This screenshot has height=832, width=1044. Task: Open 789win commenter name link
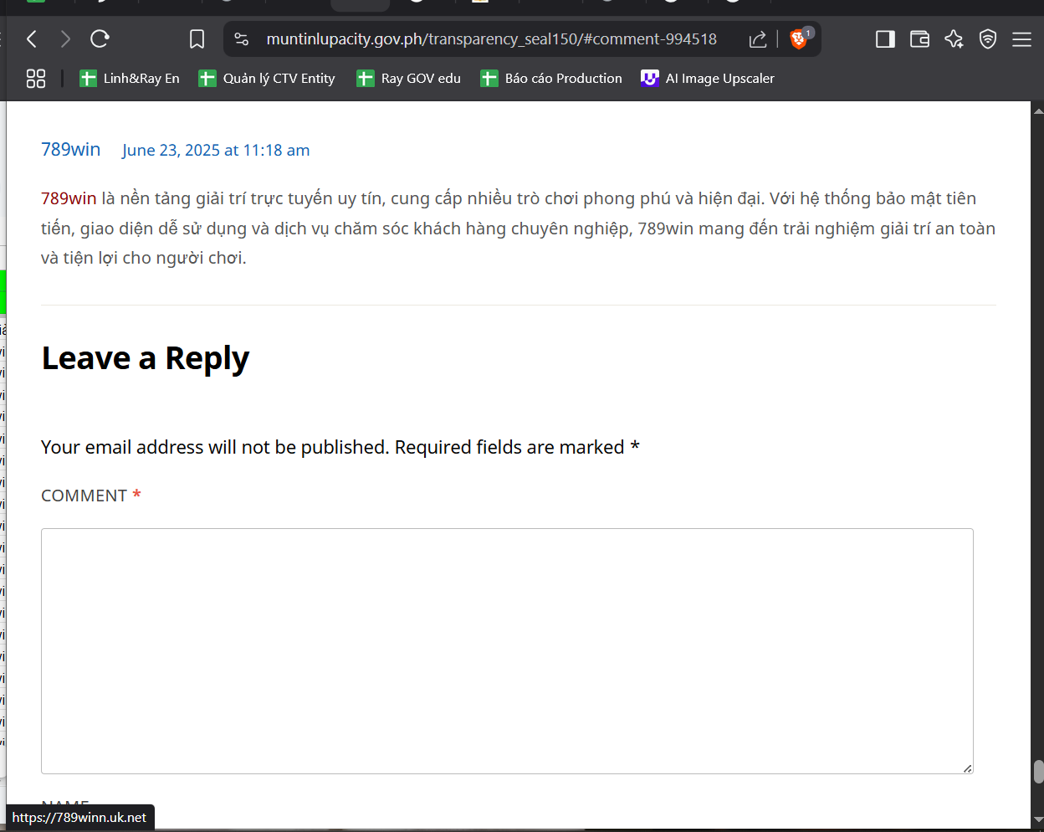[71, 149]
